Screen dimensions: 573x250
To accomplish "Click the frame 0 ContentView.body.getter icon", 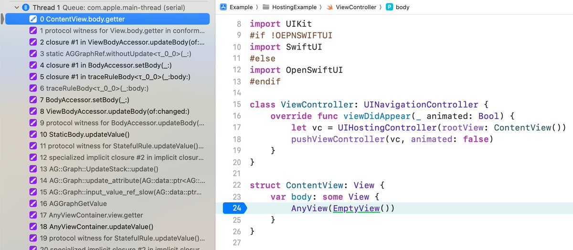I will [33, 19].
